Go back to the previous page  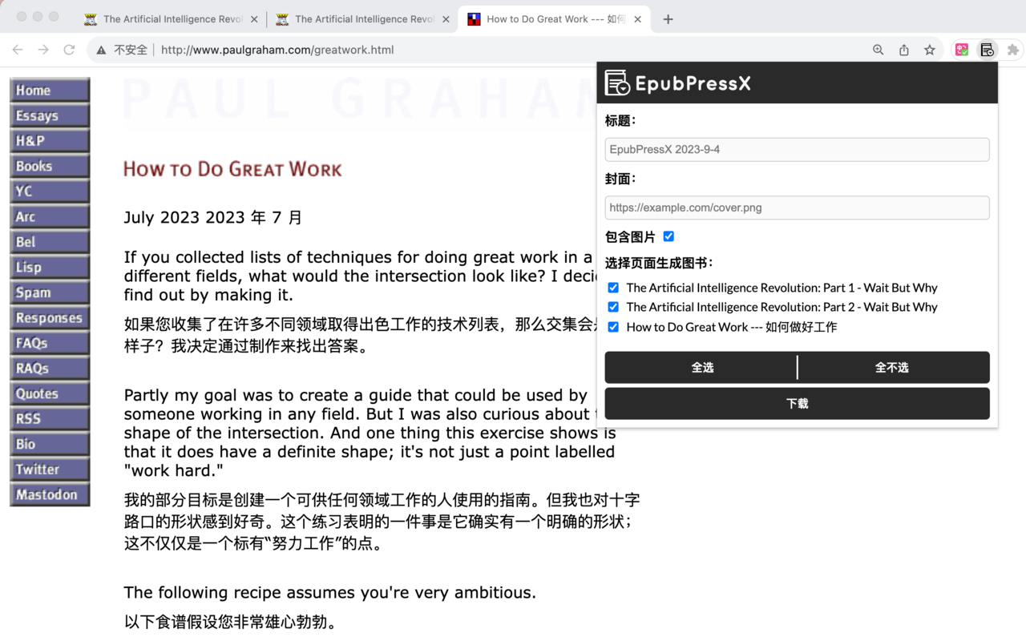click(x=18, y=49)
